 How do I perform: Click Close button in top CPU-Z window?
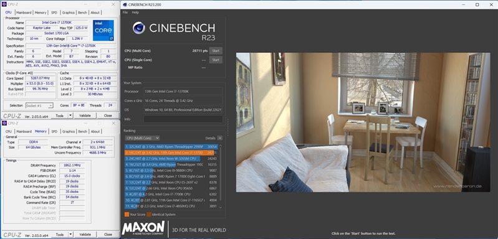click(x=108, y=116)
